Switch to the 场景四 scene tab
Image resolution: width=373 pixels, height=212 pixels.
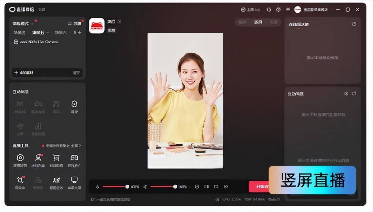click(19, 33)
